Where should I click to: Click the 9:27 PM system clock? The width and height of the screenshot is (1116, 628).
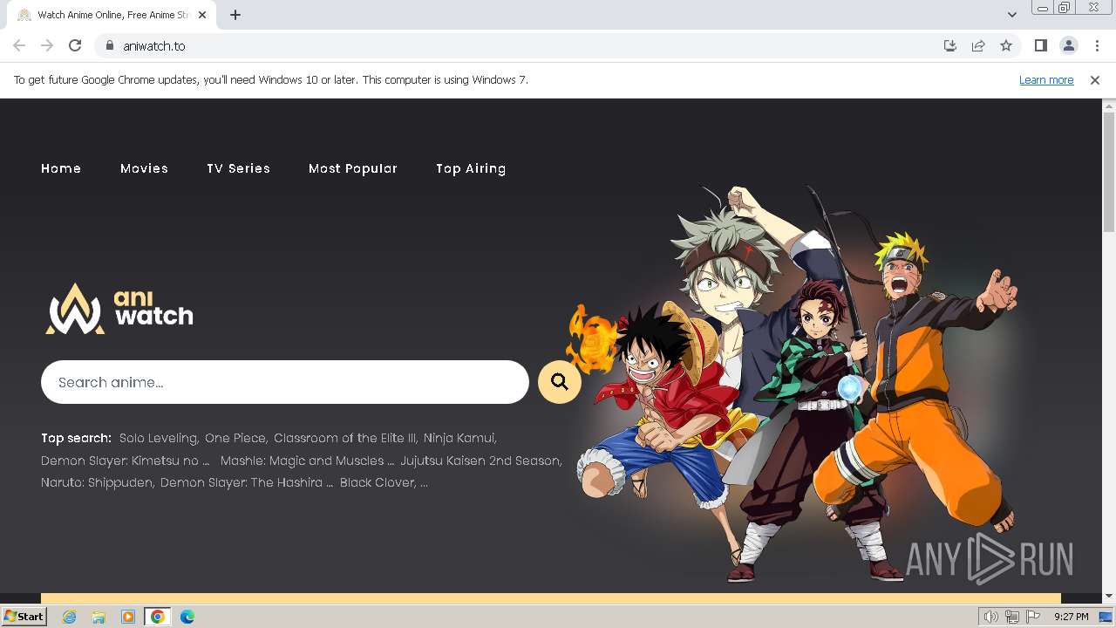coord(1071,617)
